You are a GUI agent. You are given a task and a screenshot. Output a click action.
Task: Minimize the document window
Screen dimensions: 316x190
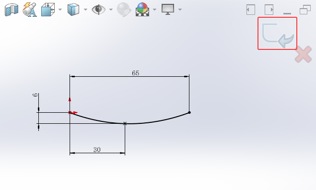coord(287,13)
